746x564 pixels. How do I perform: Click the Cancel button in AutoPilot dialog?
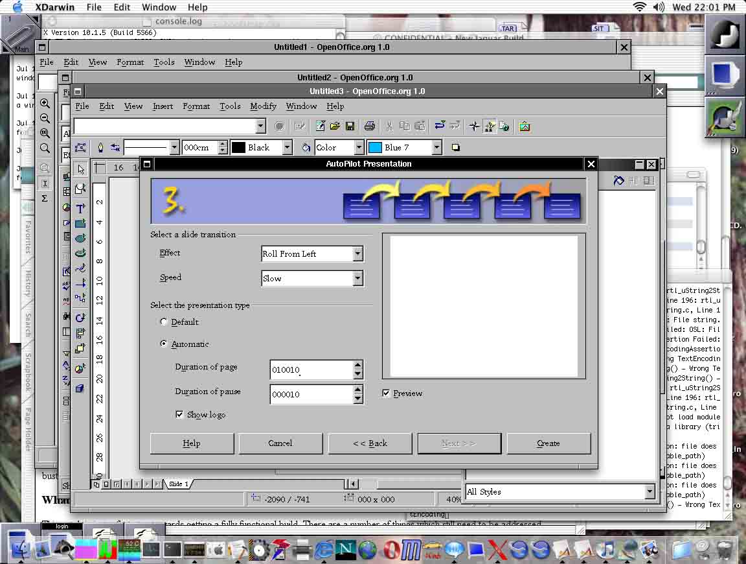click(280, 443)
